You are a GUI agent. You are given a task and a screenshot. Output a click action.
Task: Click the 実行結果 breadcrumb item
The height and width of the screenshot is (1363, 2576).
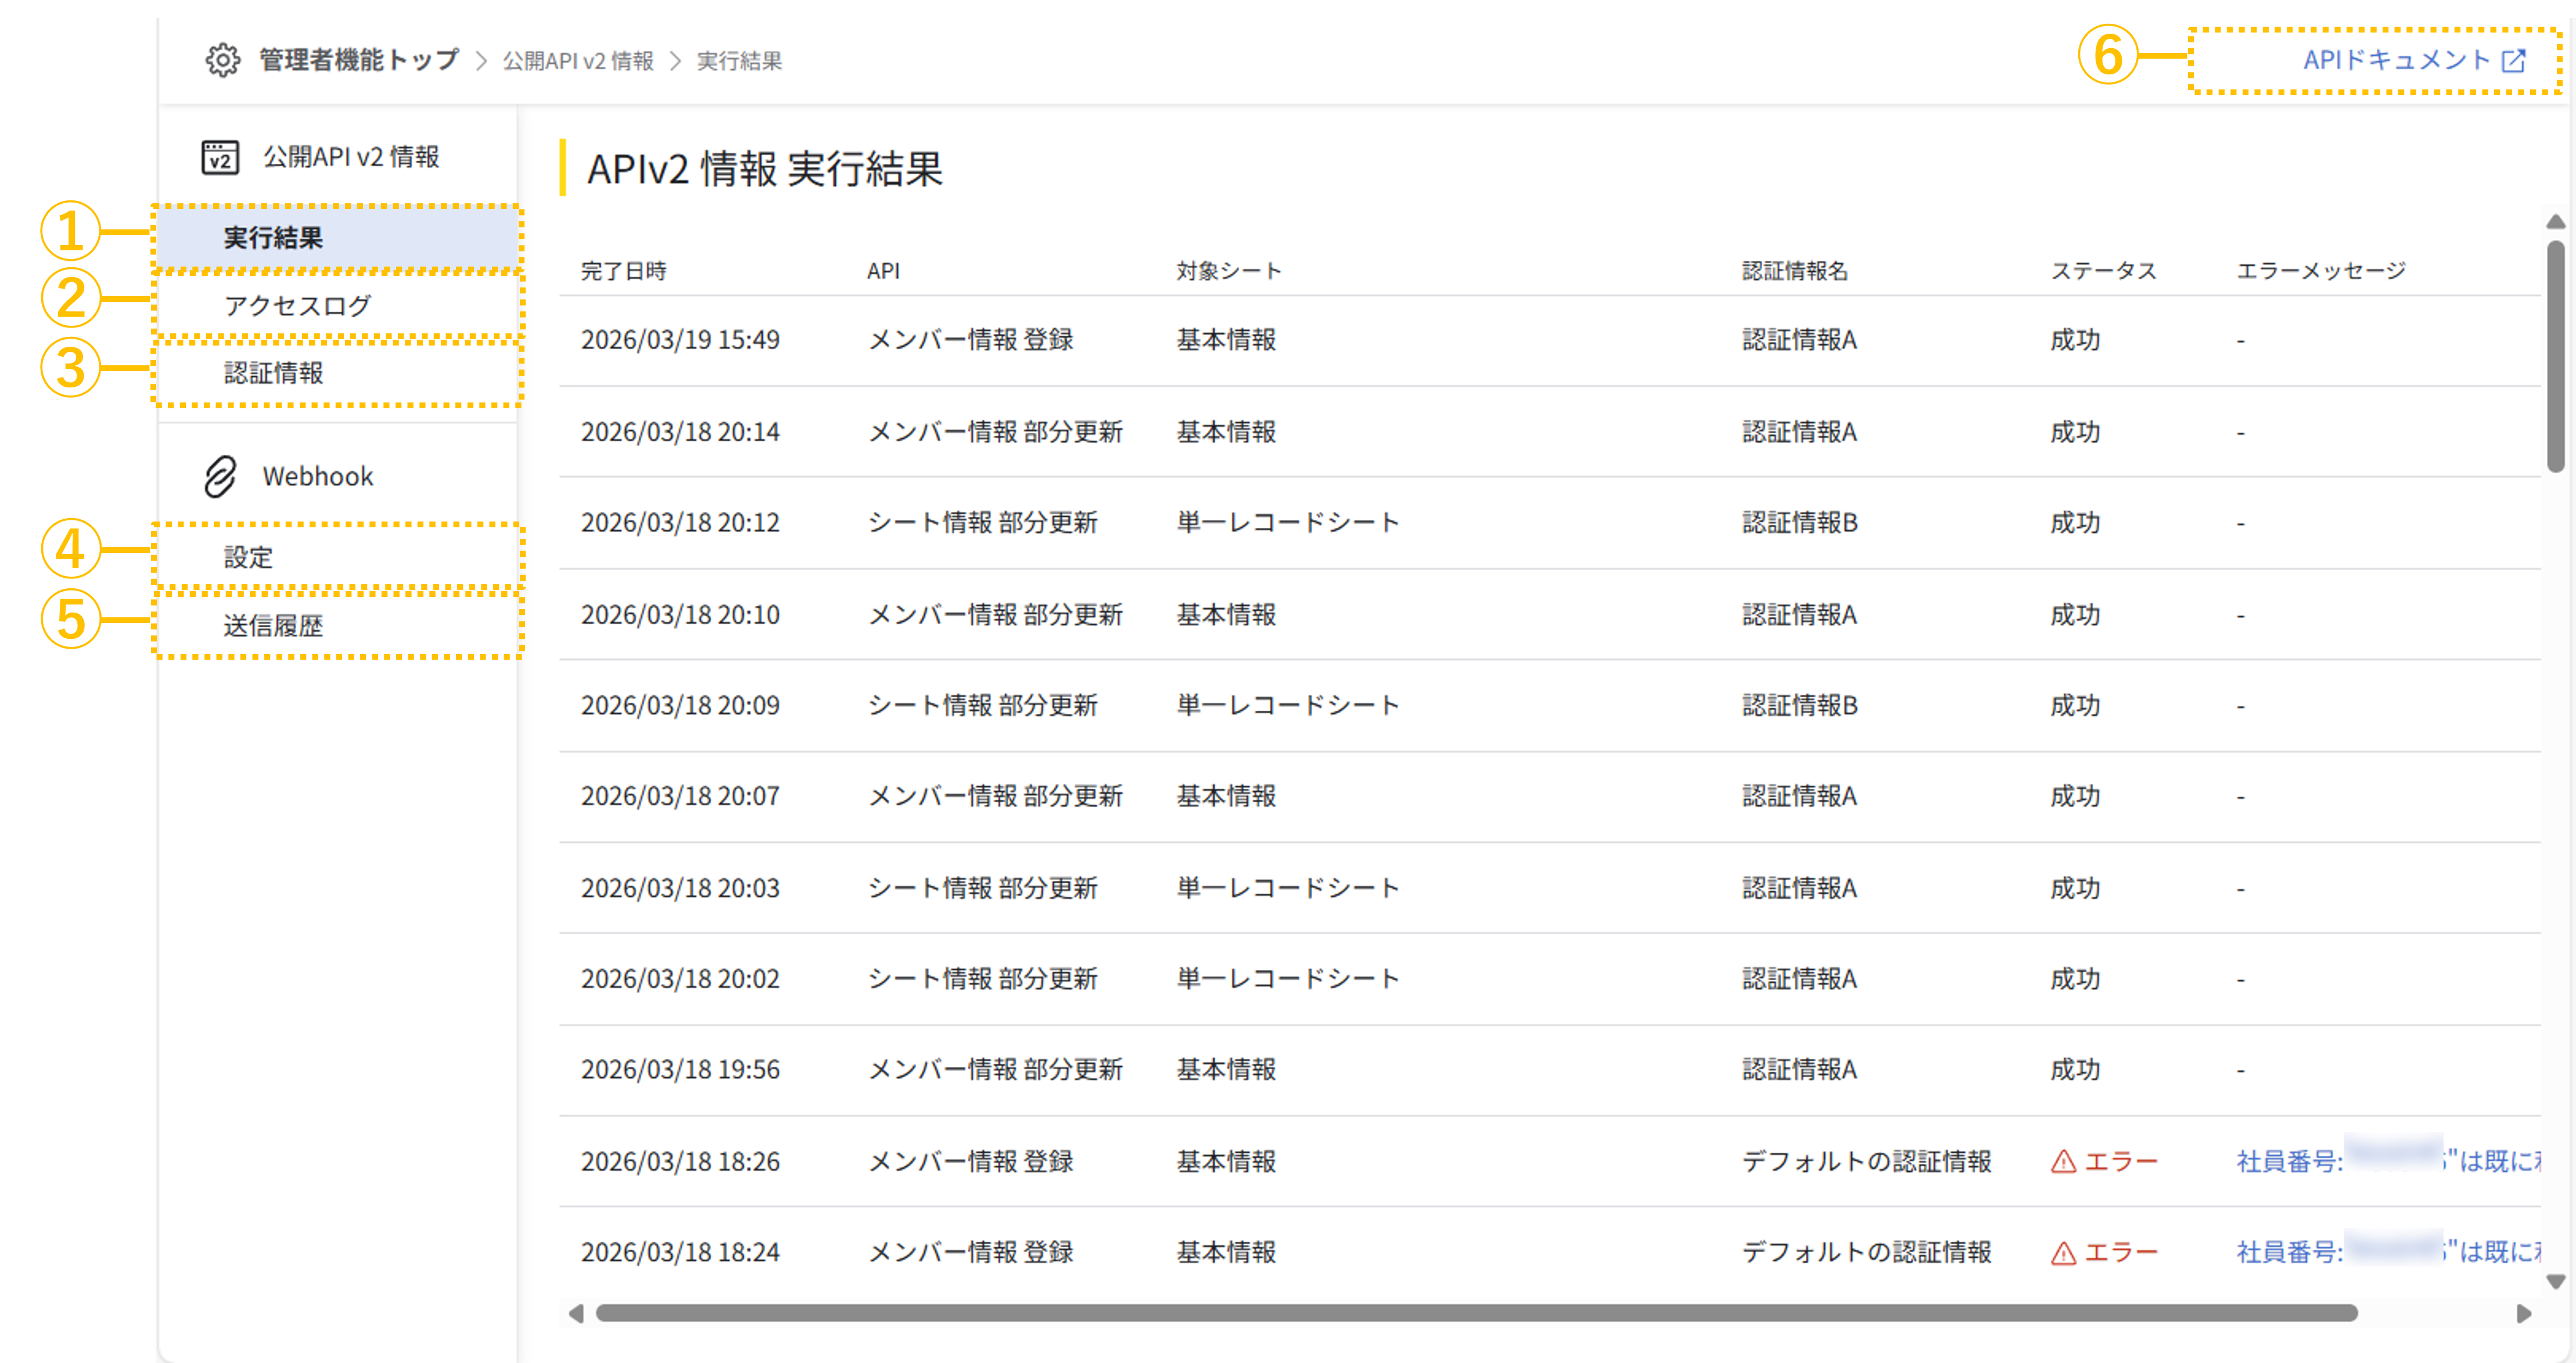[x=739, y=61]
